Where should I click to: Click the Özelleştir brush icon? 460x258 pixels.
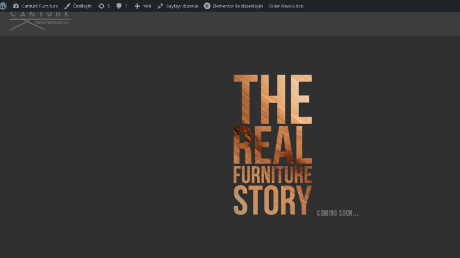coord(67,6)
